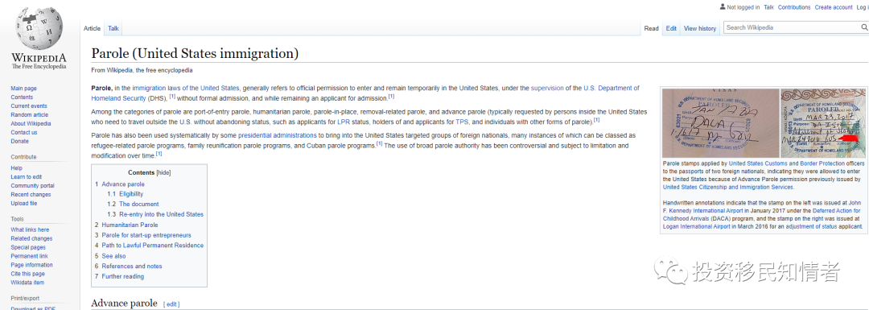
Task: Open the Create account link
Action: (833, 7)
